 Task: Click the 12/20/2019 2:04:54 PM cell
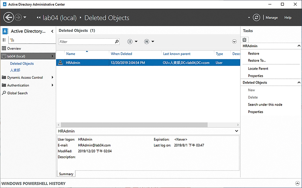128,62
